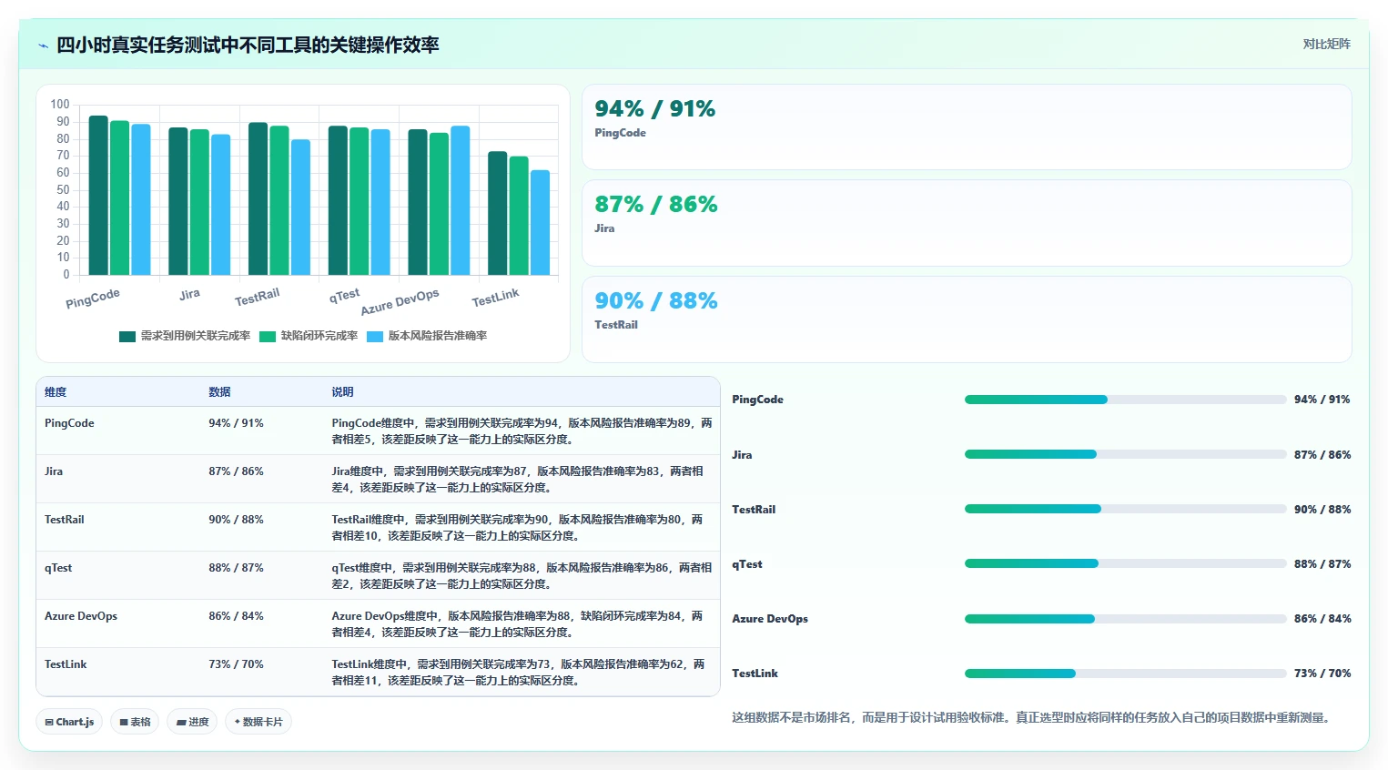Click qTest's dark green bar in the chart

click(338, 200)
